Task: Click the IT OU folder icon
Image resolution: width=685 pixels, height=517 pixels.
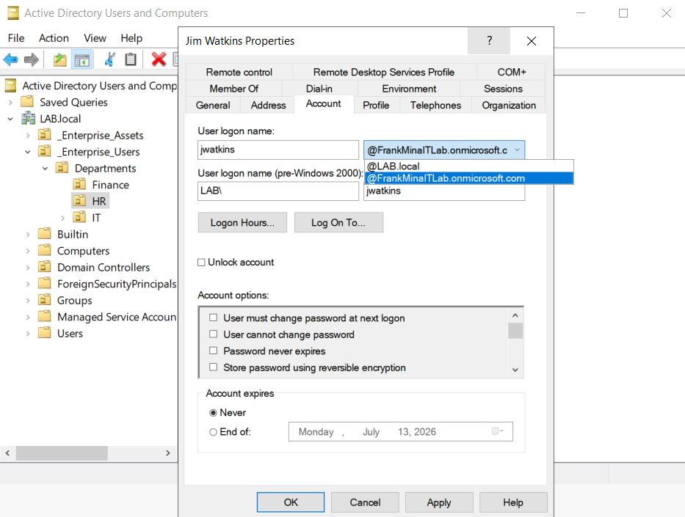Action: (x=79, y=217)
